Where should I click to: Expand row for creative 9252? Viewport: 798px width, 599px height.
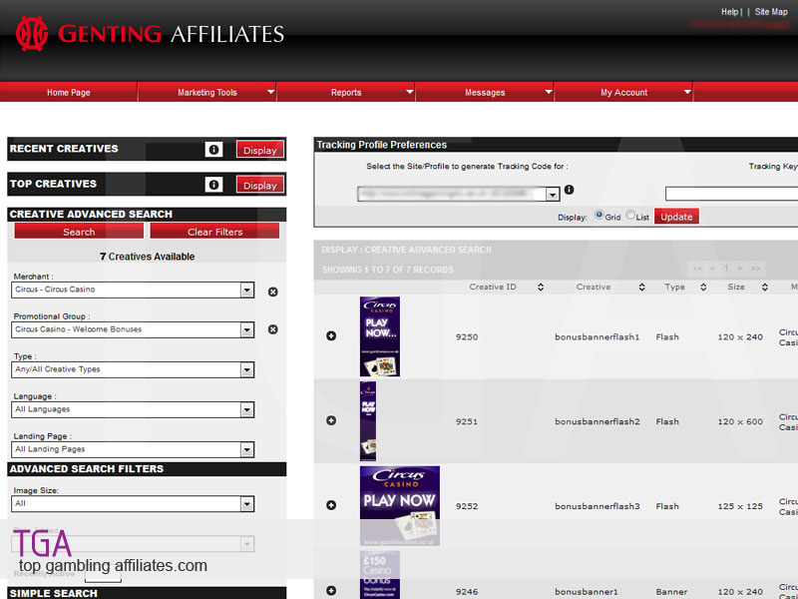click(x=331, y=505)
